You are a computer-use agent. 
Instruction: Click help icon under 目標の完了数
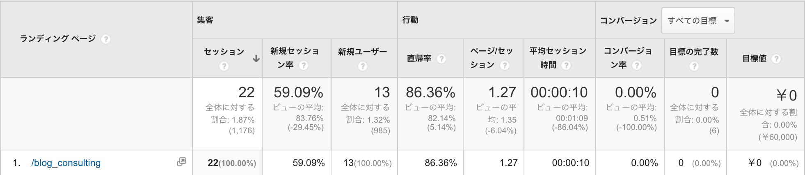[694, 66]
